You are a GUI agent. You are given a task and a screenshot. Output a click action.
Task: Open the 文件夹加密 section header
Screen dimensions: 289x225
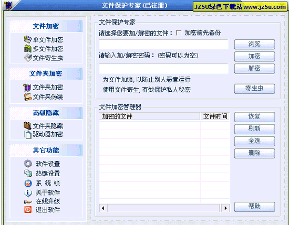pyautogui.click(x=46, y=73)
